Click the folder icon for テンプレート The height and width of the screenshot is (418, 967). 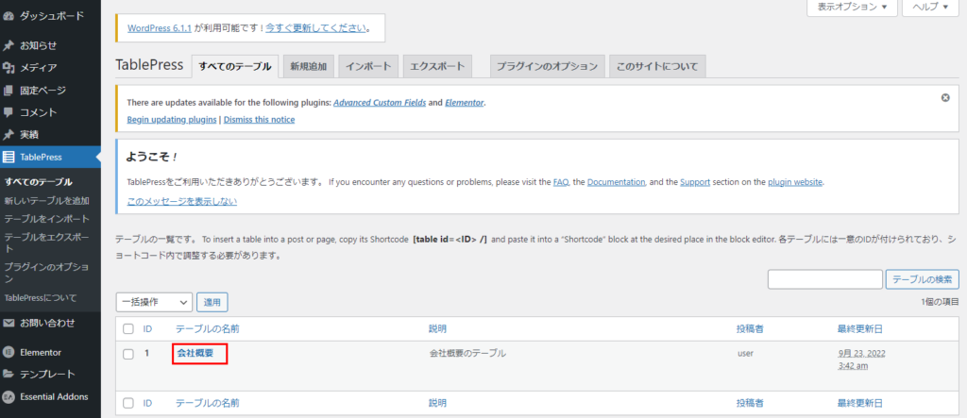point(8,375)
